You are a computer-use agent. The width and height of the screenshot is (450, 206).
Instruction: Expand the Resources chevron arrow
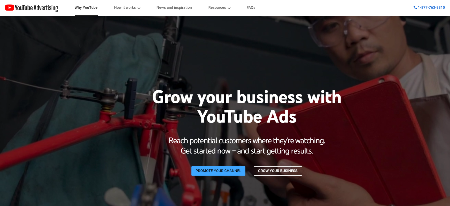click(229, 8)
